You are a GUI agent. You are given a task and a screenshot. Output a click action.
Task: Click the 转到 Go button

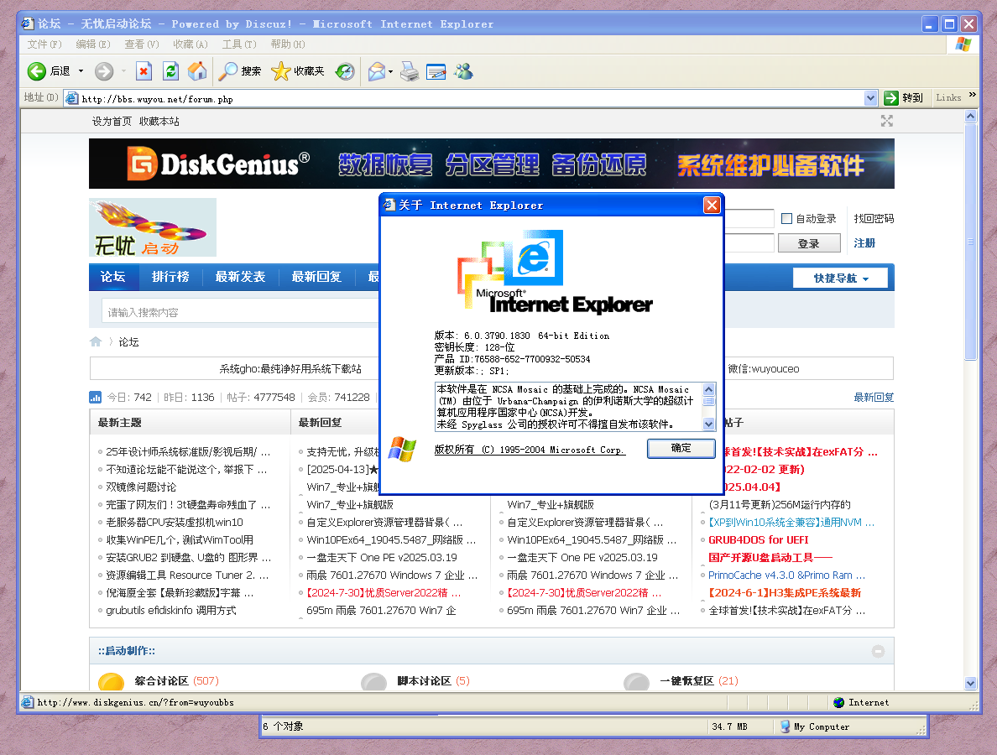tap(904, 98)
